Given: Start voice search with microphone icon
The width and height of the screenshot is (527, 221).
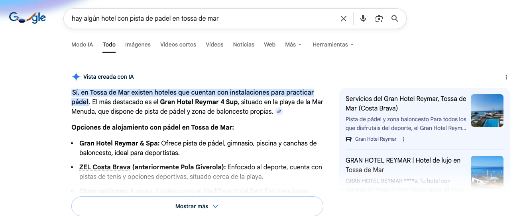Looking at the screenshot, I should [363, 19].
